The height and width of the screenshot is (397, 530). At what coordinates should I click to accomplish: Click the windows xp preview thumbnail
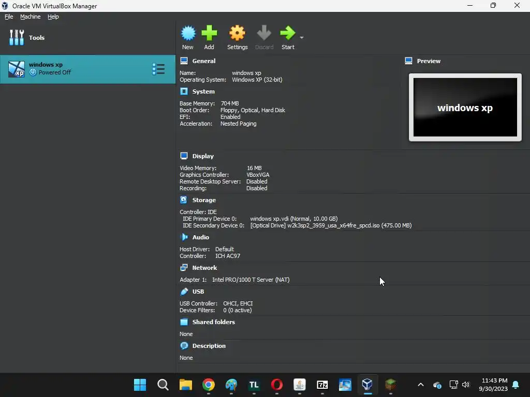pos(465,108)
